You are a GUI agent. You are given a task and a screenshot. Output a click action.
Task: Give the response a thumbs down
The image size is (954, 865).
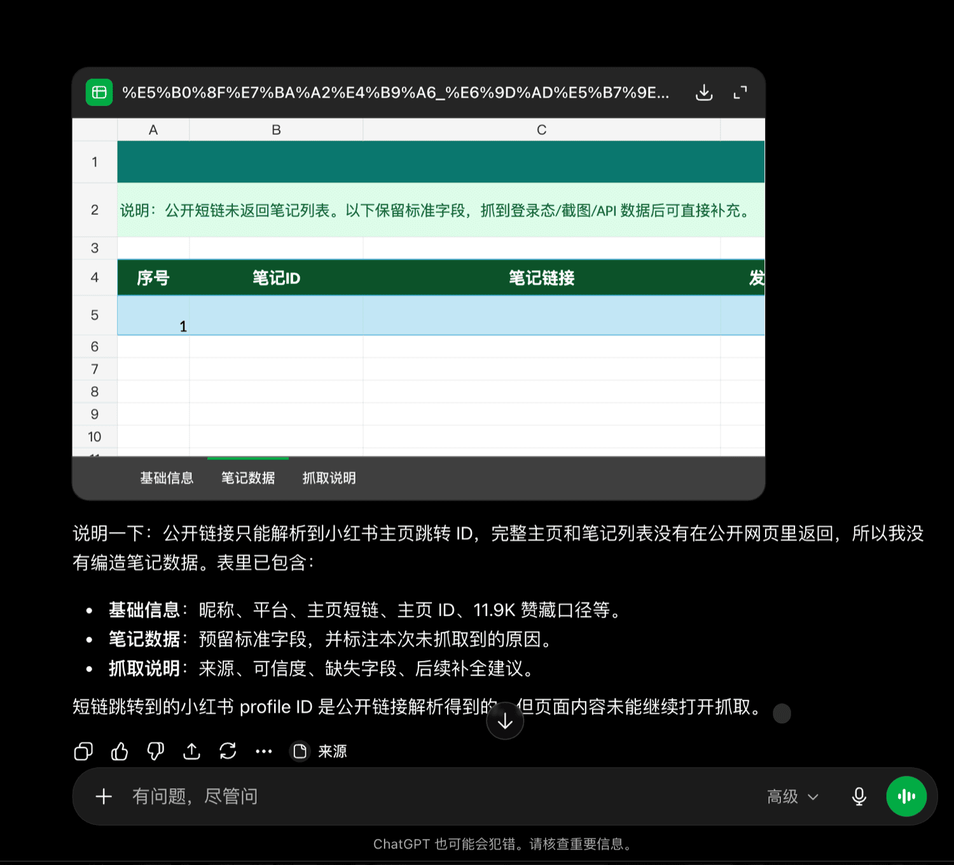156,751
